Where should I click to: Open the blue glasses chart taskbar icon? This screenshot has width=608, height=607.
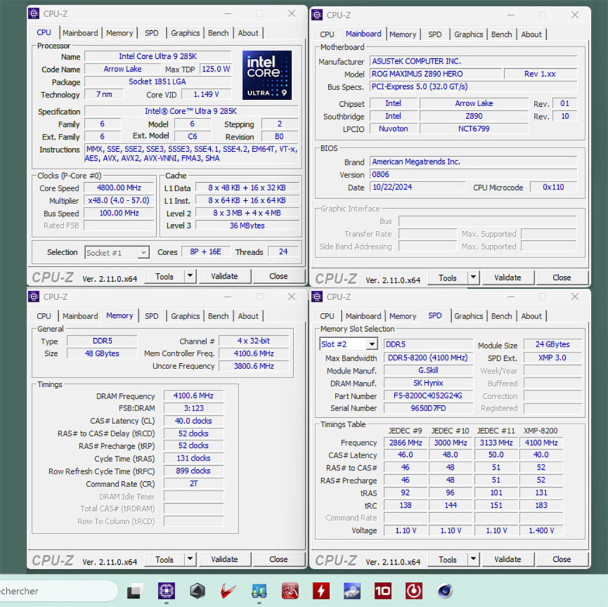pyautogui.click(x=259, y=591)
